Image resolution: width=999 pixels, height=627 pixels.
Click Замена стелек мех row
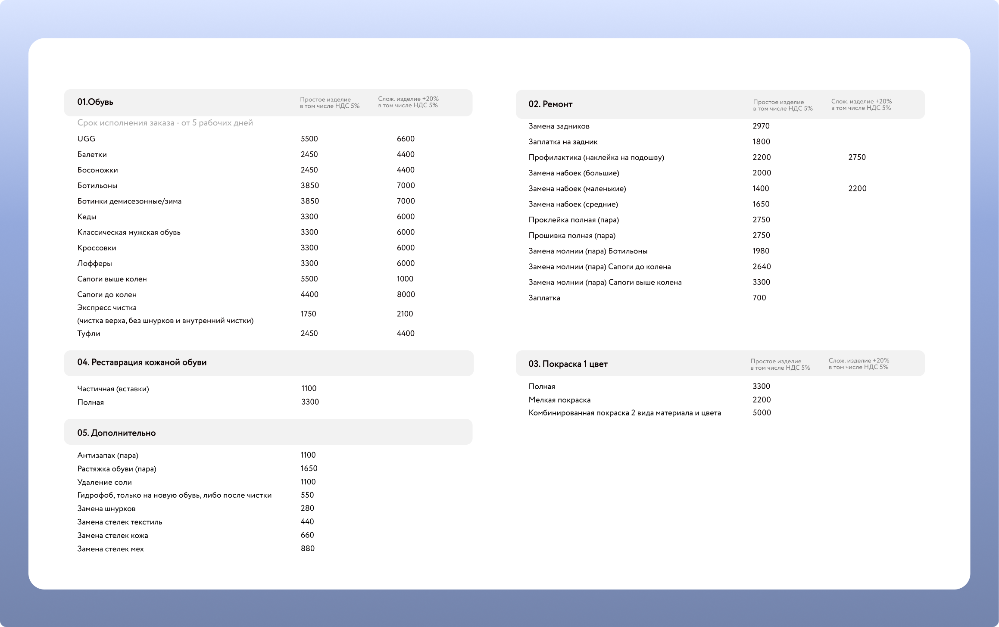tap(110, 549)
